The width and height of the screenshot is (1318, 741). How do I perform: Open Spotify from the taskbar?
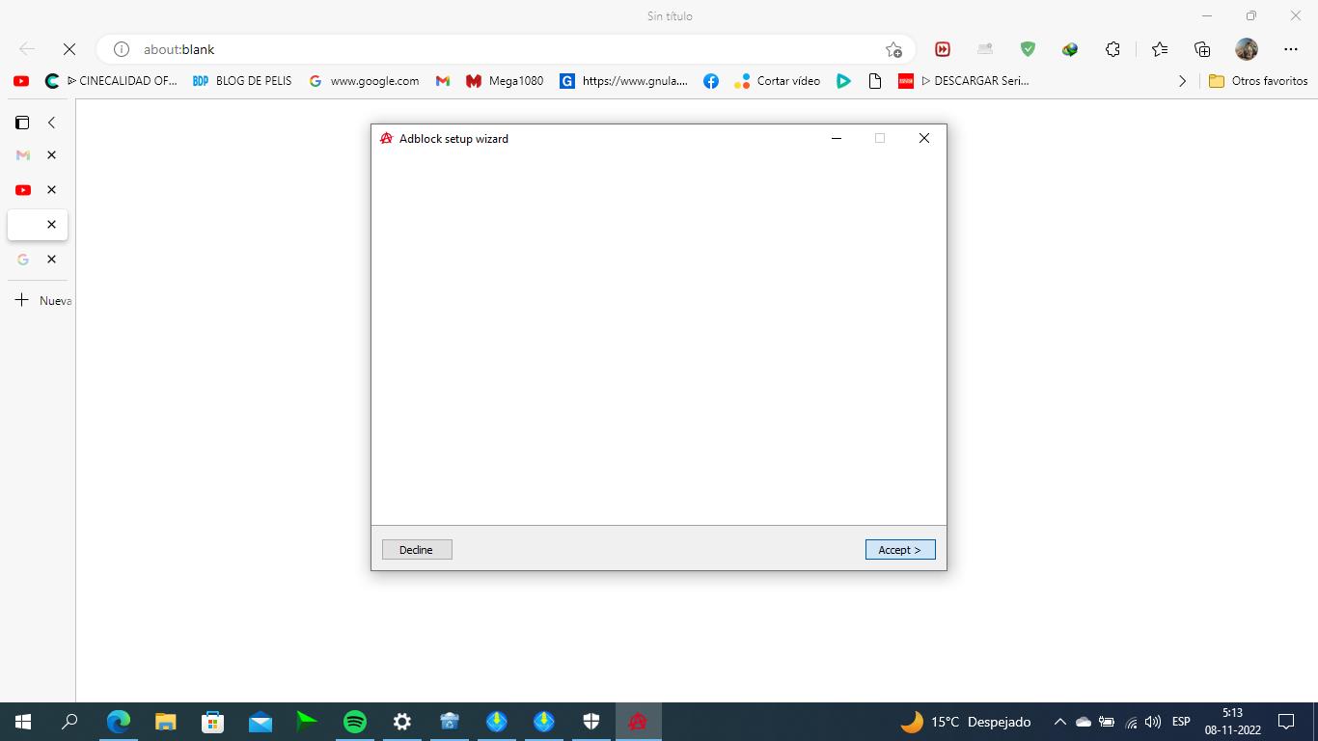tap(355, 722)
